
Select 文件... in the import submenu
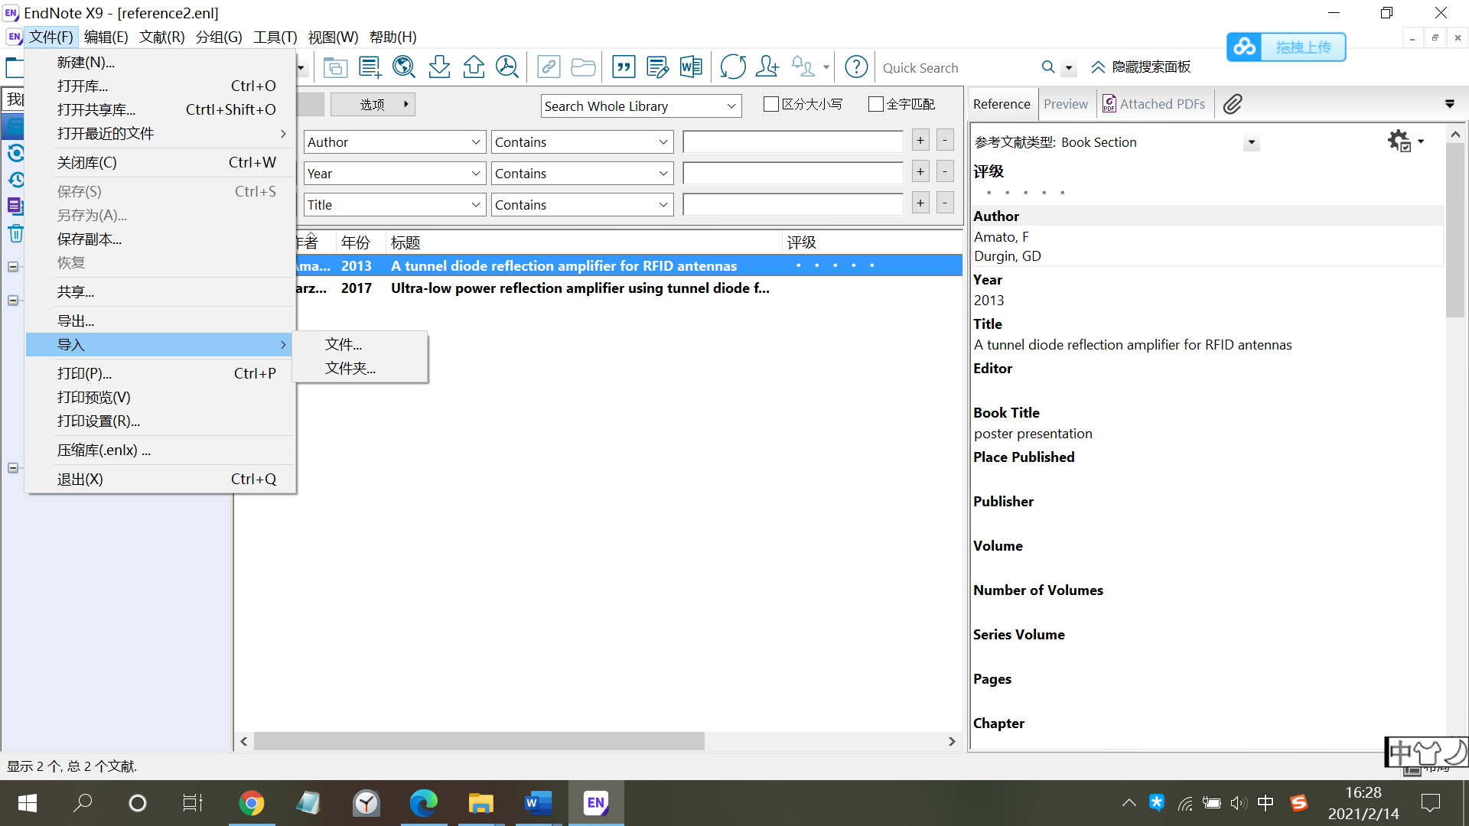pos(344,344)
